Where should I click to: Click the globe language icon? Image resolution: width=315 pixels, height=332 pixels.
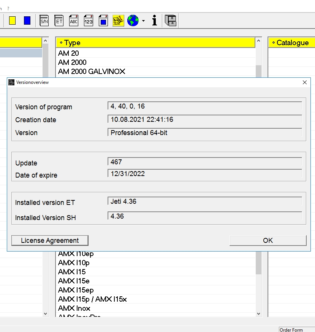(x=133, y=20)
